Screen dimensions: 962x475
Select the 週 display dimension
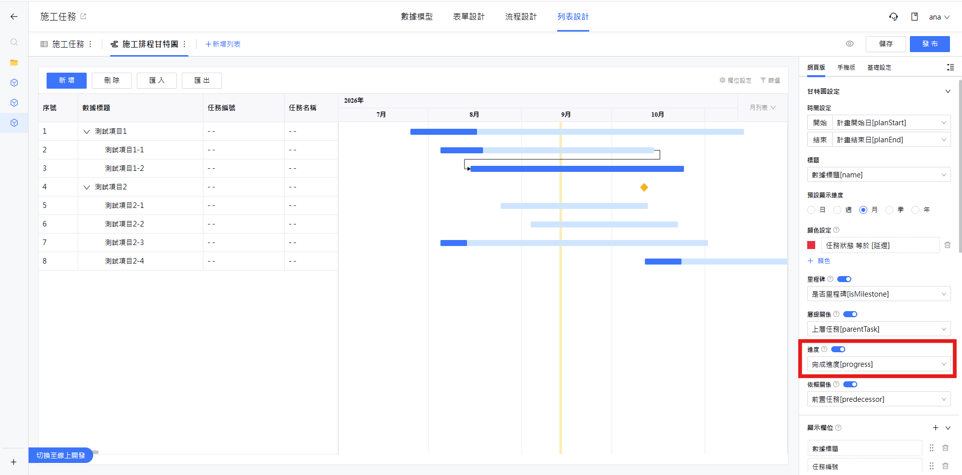pos(837,210)
